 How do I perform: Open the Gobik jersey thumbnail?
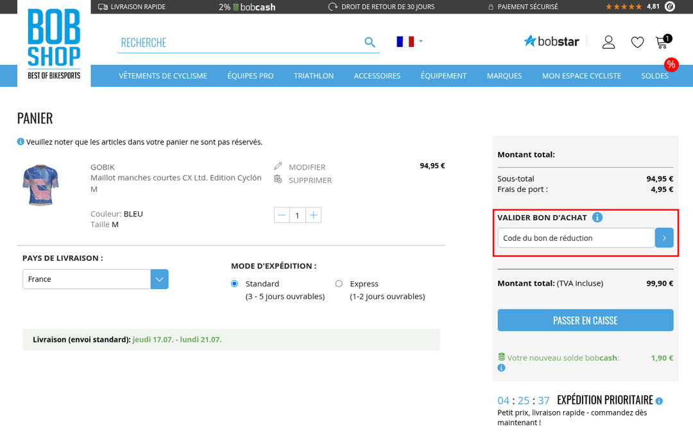[x=40, y=185]
